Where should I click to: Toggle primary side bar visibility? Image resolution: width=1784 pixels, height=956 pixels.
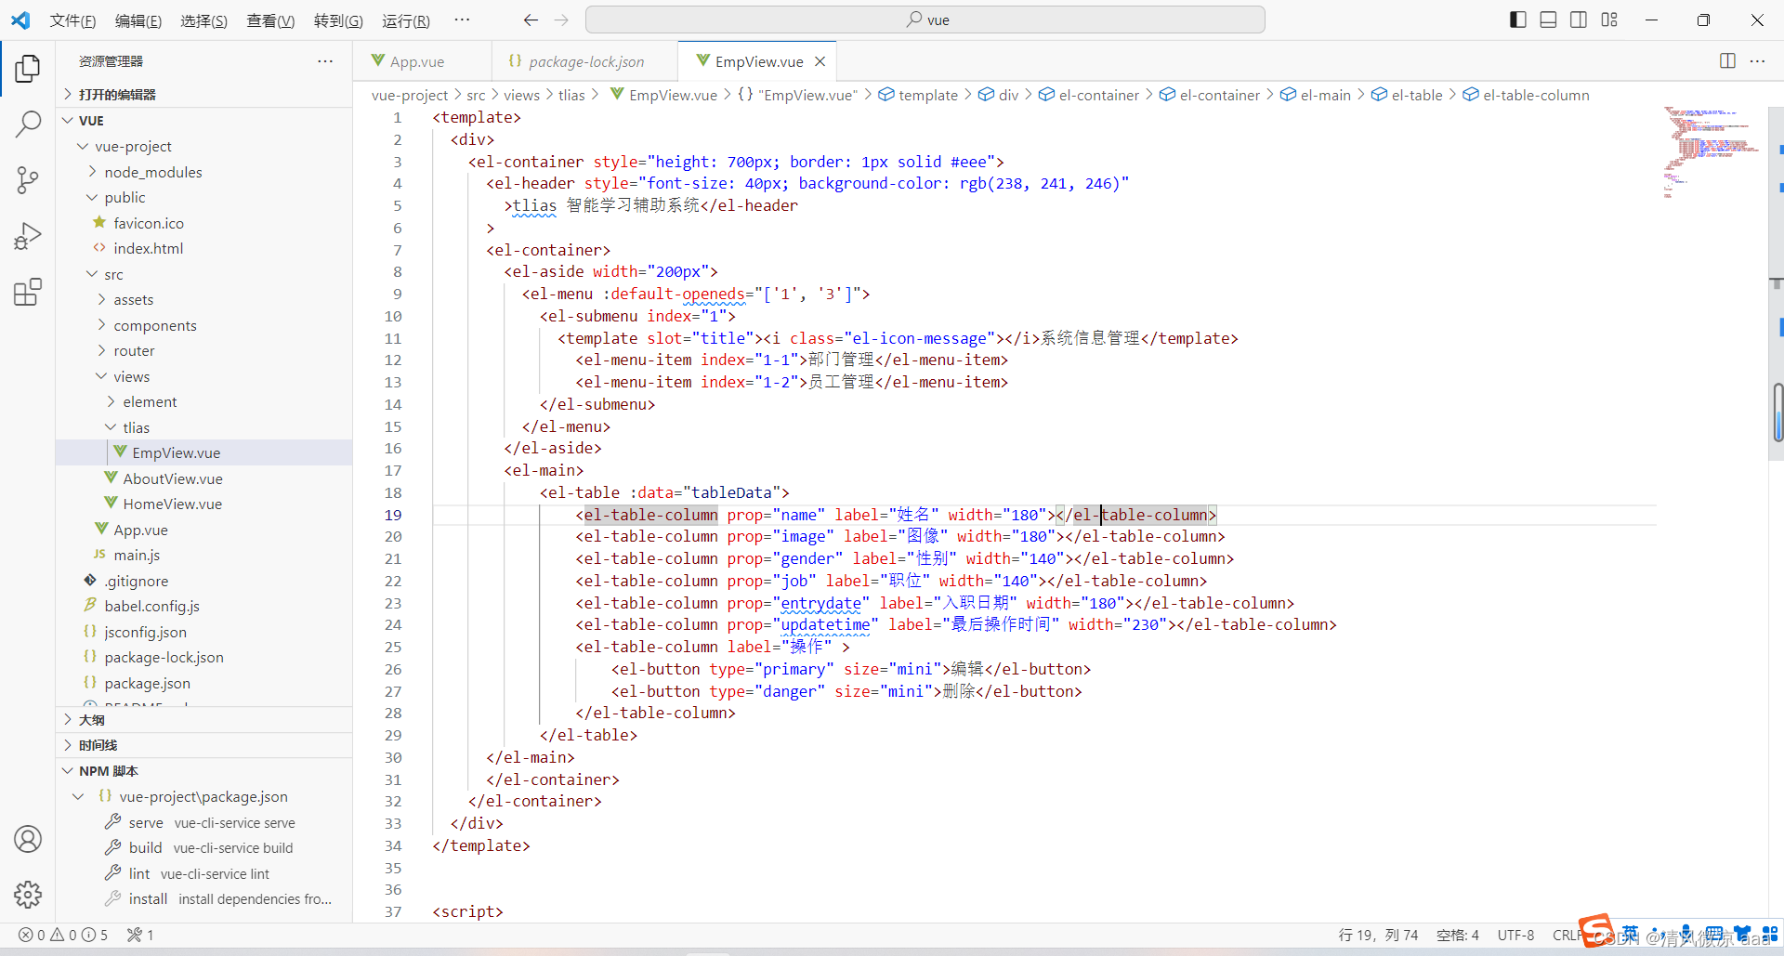1518,20
